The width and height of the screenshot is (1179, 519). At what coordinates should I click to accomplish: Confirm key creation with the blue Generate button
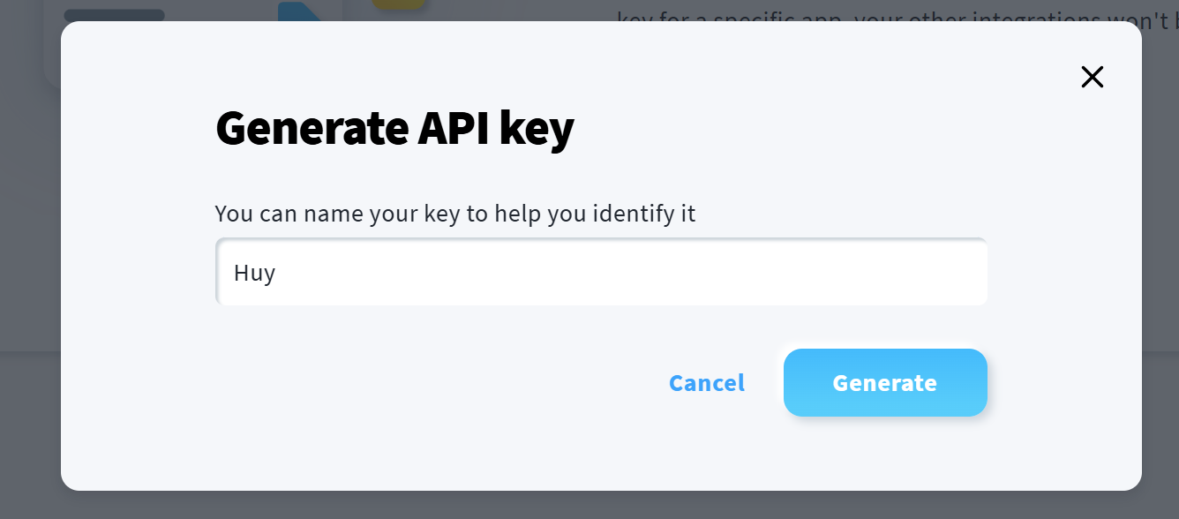(x=884, y=383)
